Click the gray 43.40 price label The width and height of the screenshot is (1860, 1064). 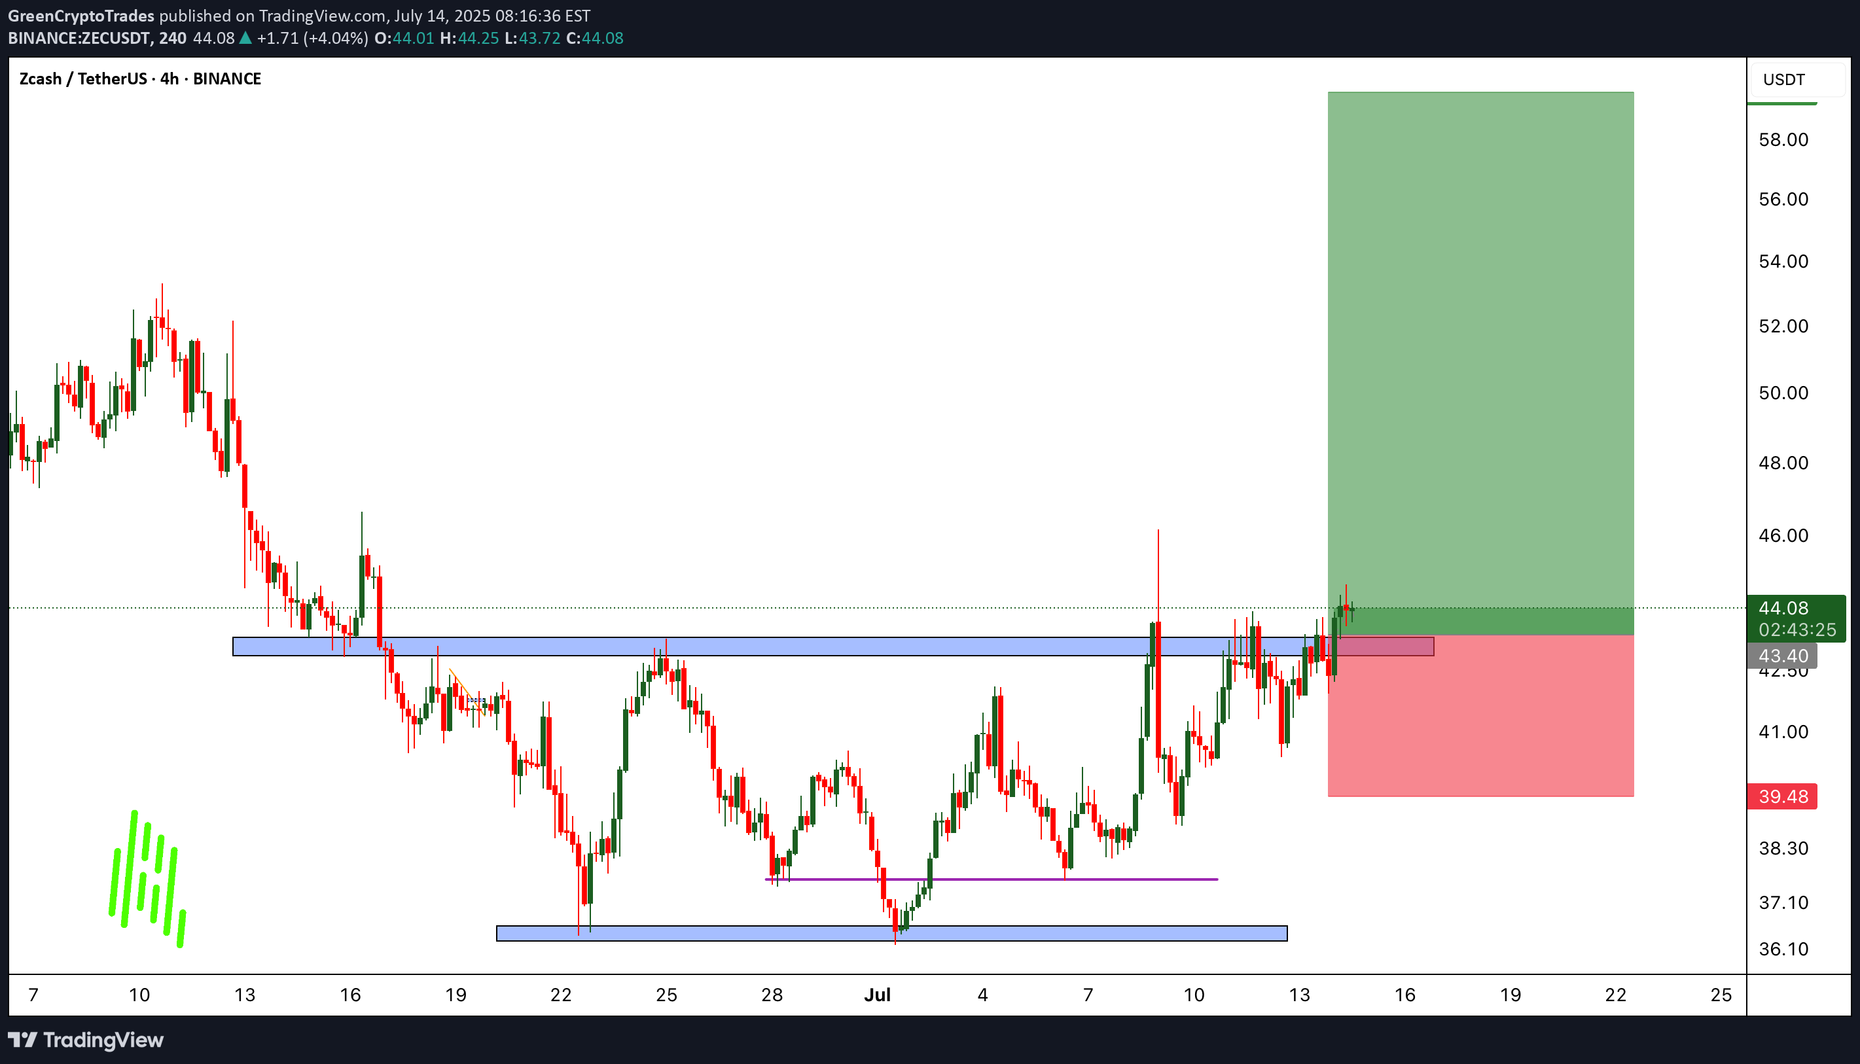coord(1782,656)
